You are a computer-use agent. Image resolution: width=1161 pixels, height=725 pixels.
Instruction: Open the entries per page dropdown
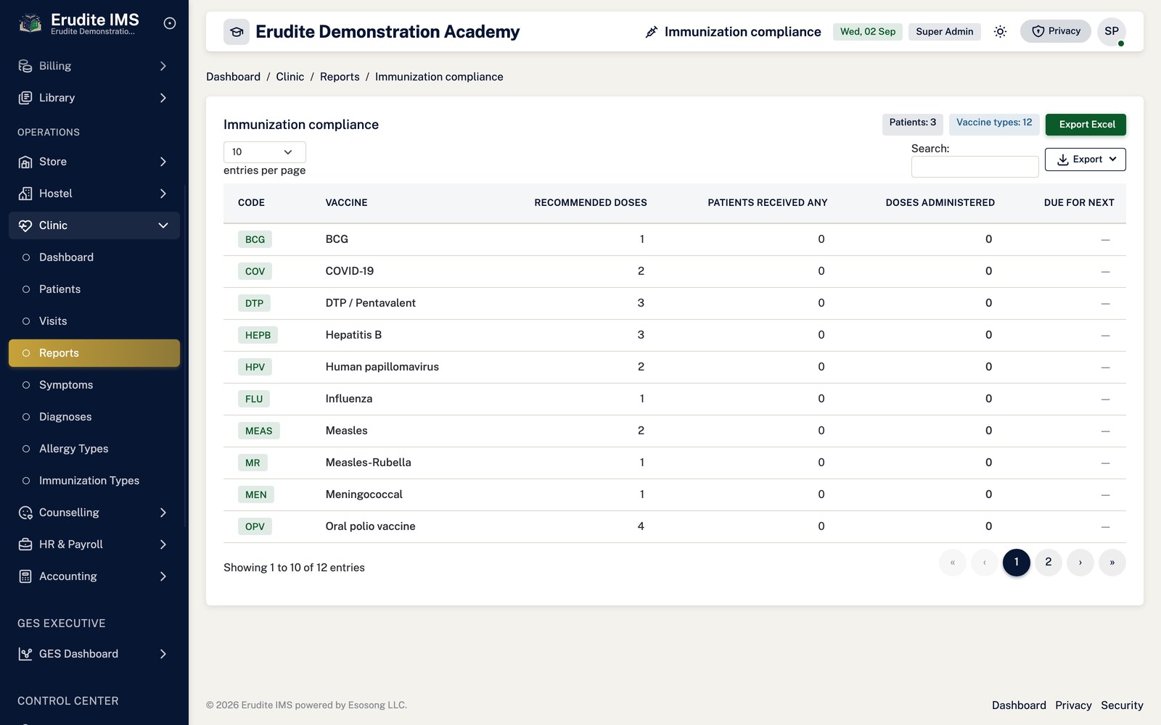pos(265,152)
